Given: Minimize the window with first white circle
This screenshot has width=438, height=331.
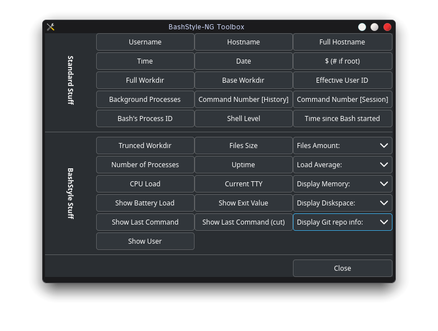Looking at the screenshot, I should tap(362, 27).
